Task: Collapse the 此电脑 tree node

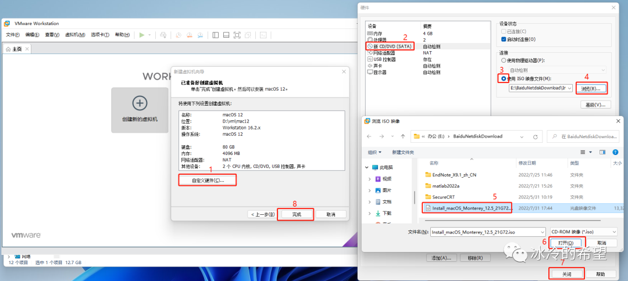Action: point(367,167)
